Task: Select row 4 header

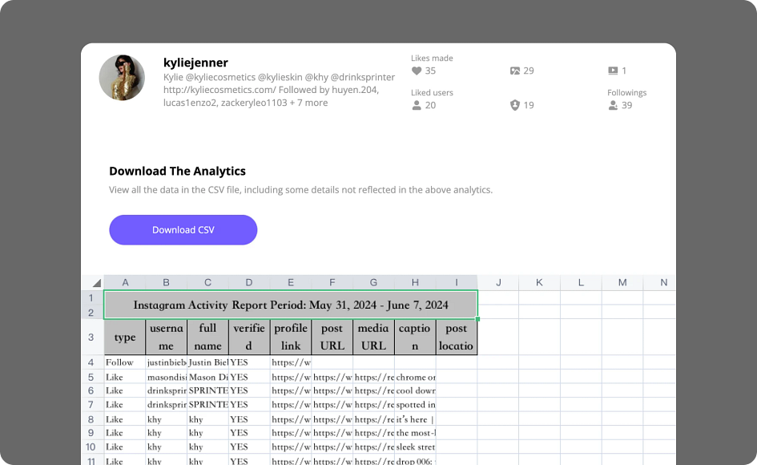Action: [91, 362]
